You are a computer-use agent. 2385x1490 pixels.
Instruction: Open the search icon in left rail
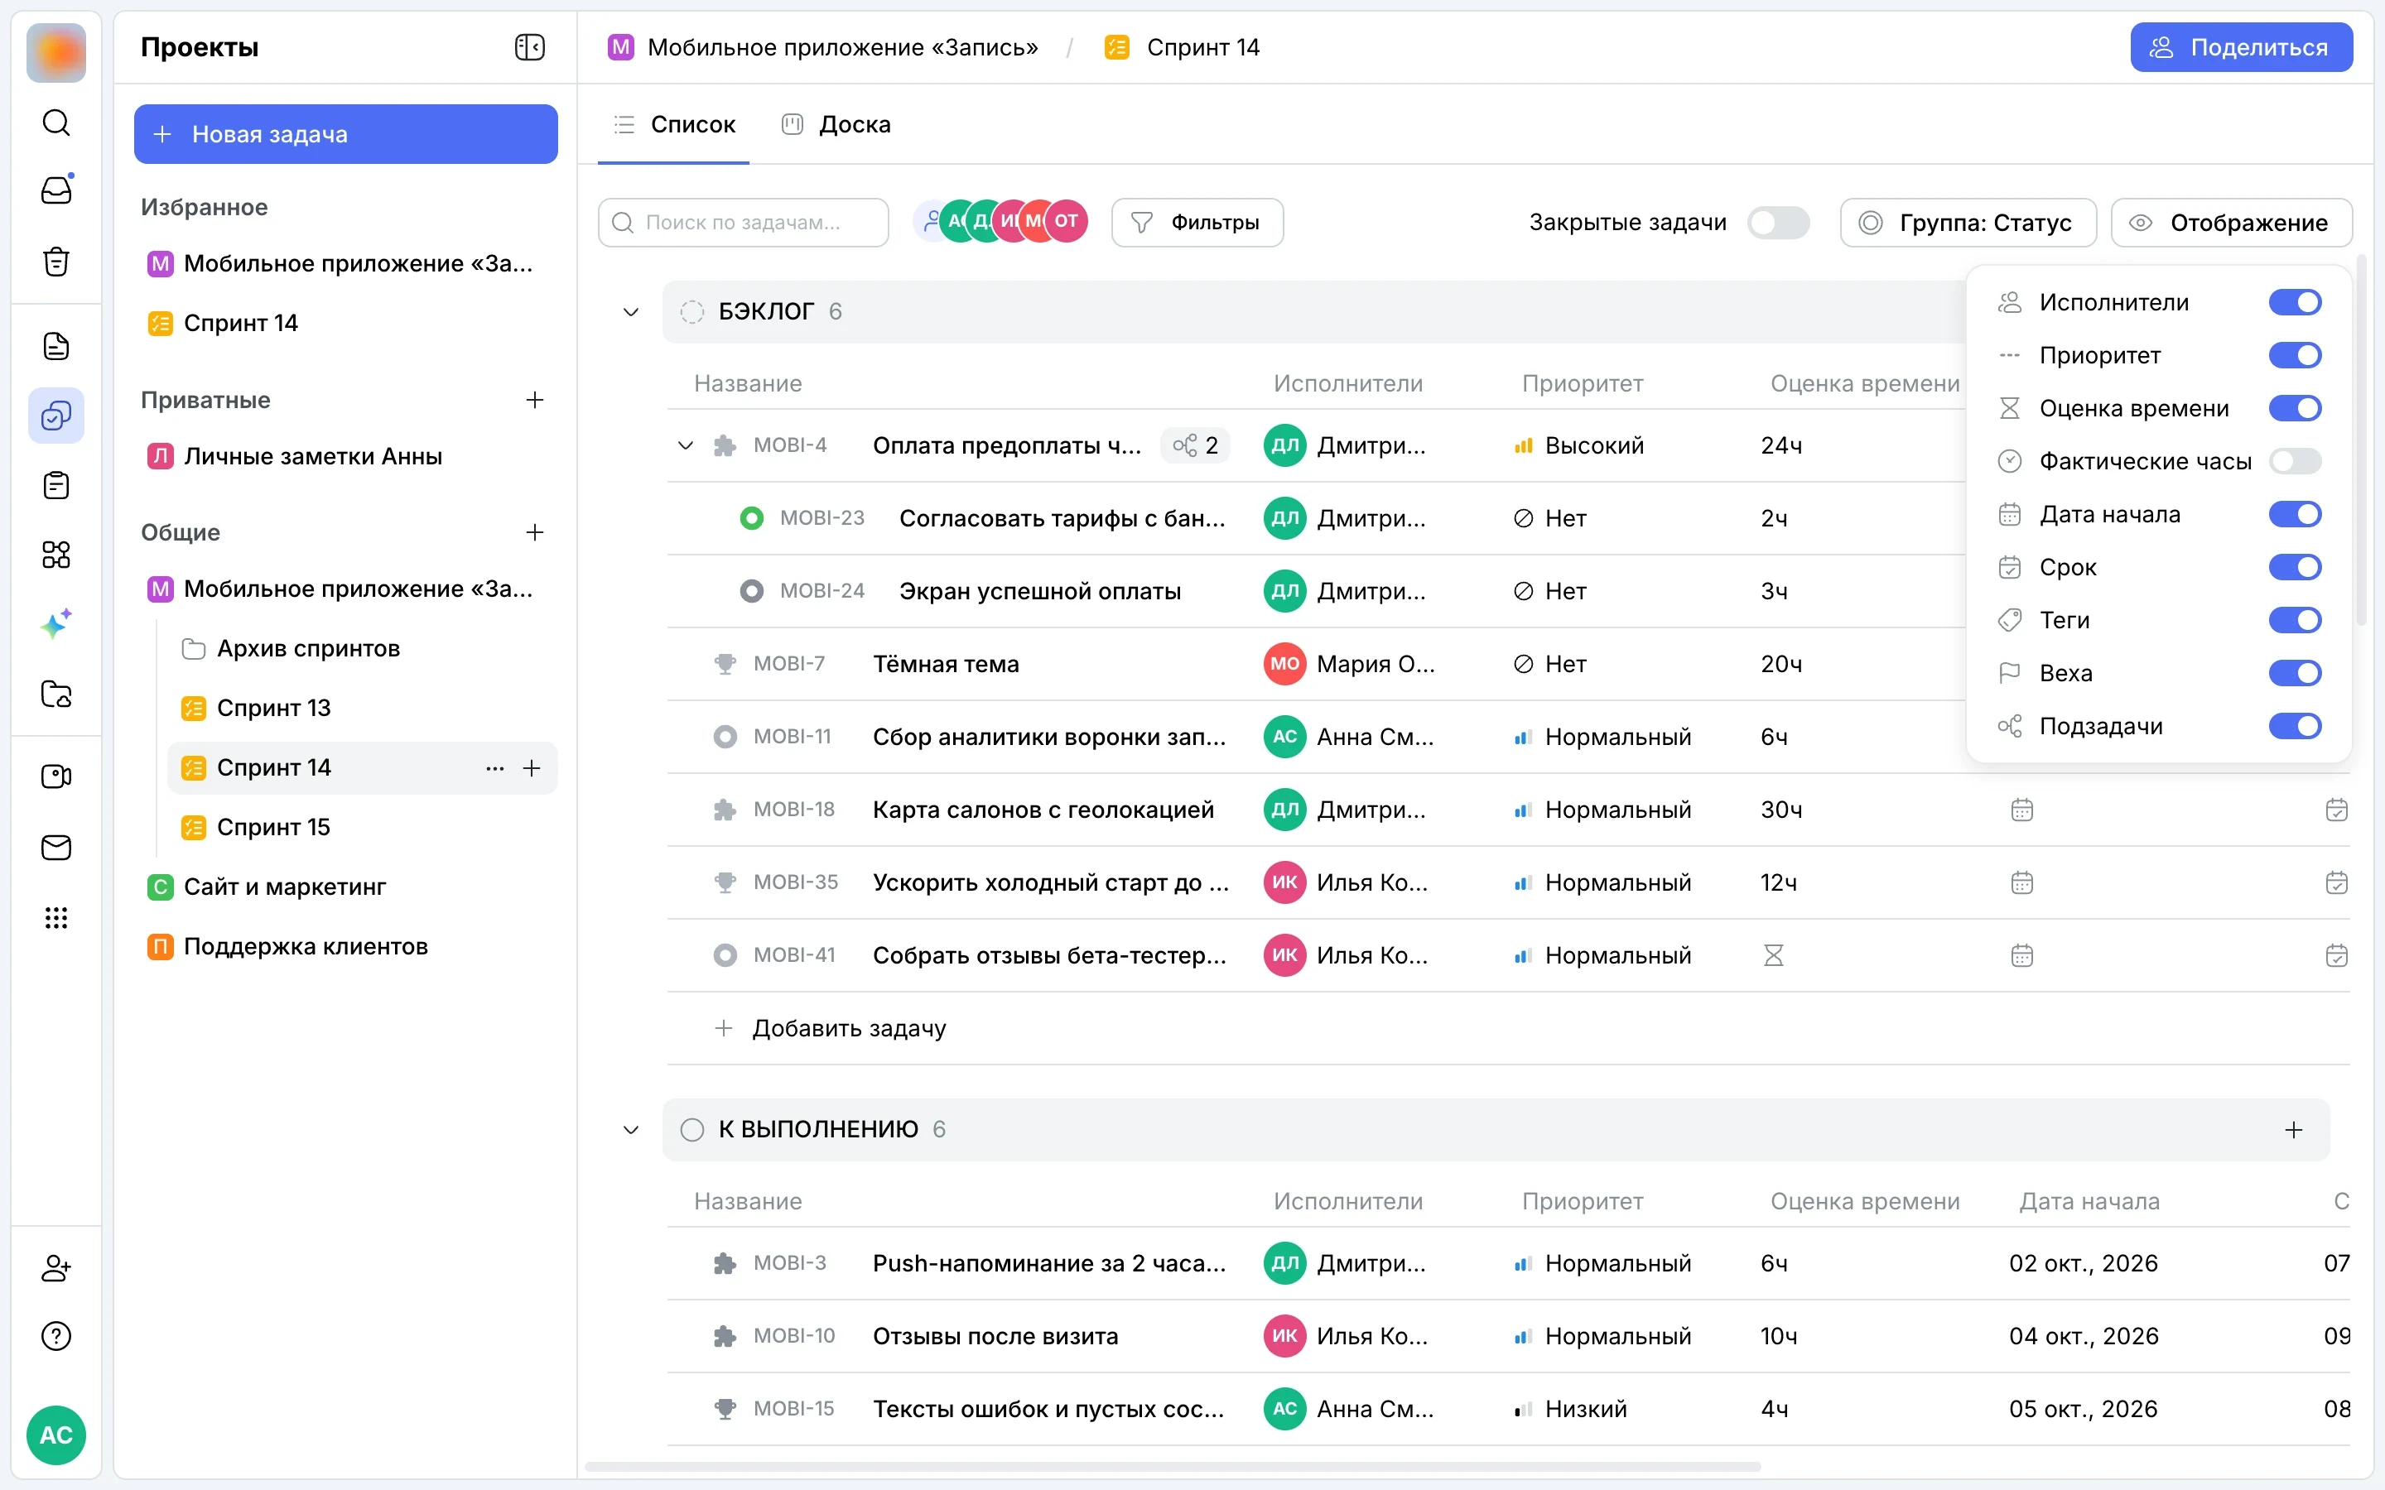click(x=56, y=123)
